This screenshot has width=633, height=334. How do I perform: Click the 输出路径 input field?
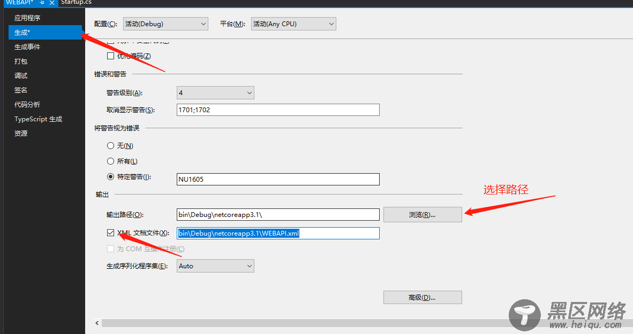click(x=278, y=215)
